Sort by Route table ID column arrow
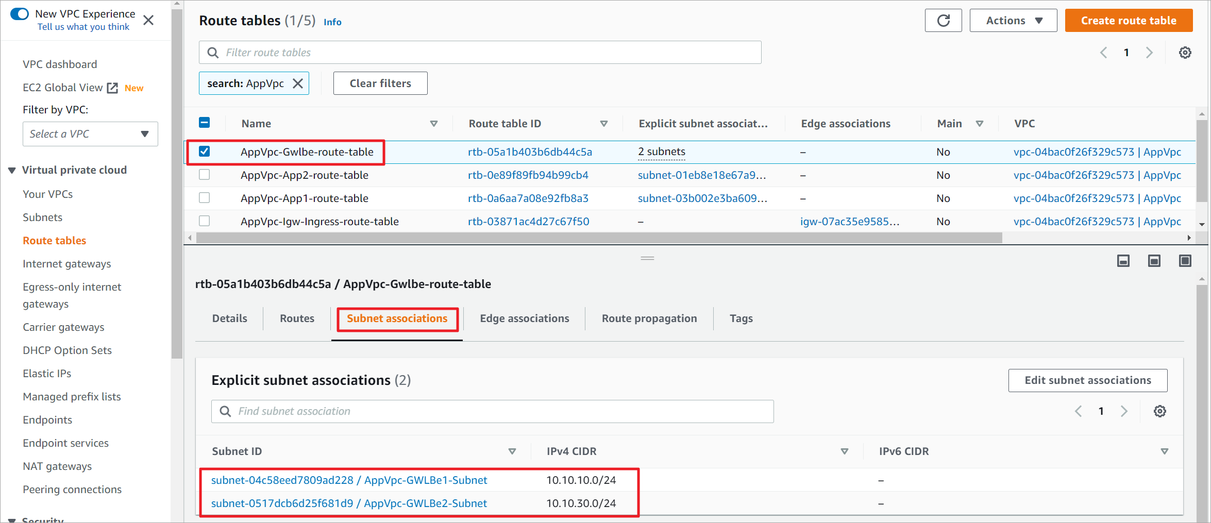This screenshot has width=1211, height=523. pyautogui.click(x=604, y=124)
